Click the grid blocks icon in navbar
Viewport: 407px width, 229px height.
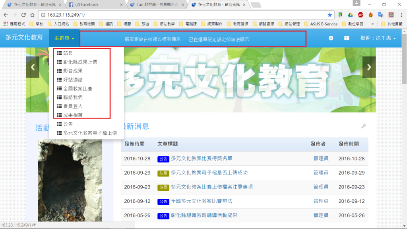[347, 38]
